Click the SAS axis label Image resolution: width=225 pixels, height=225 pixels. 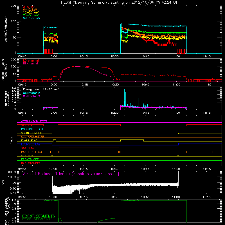coord(3,183)
